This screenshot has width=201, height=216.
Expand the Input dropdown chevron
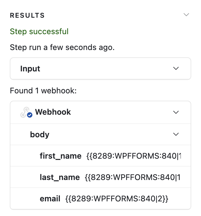tap(176, 69)
